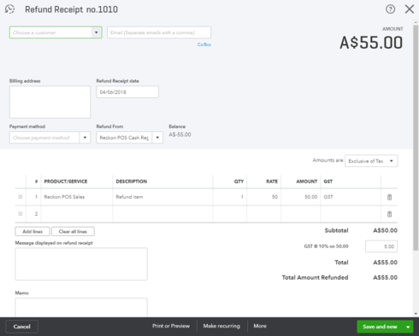The image size is (419, 336).
Task: Focus the Email input field
Action: tap(159, 32)
